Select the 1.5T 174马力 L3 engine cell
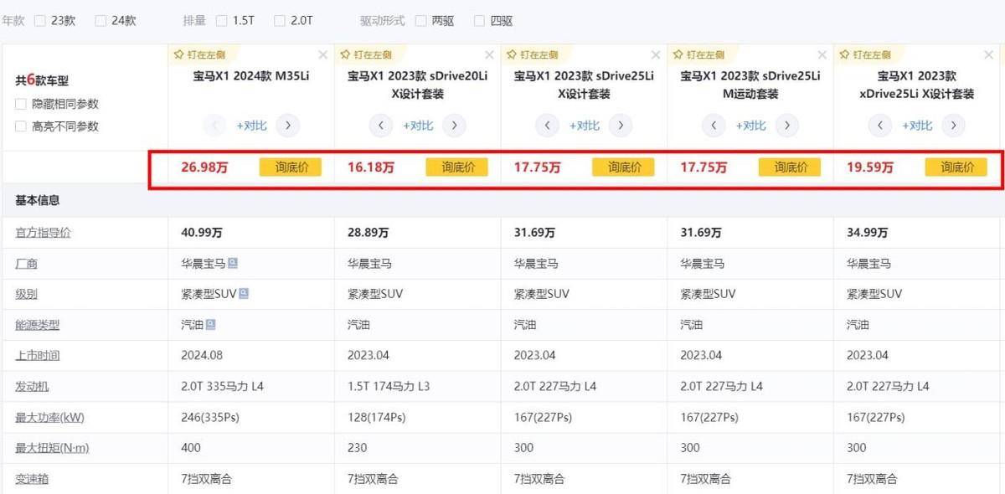1005x494 pixels. (x=418, y=387)
